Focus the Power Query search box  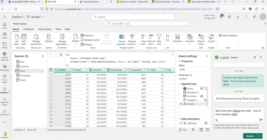click(147, 23)
